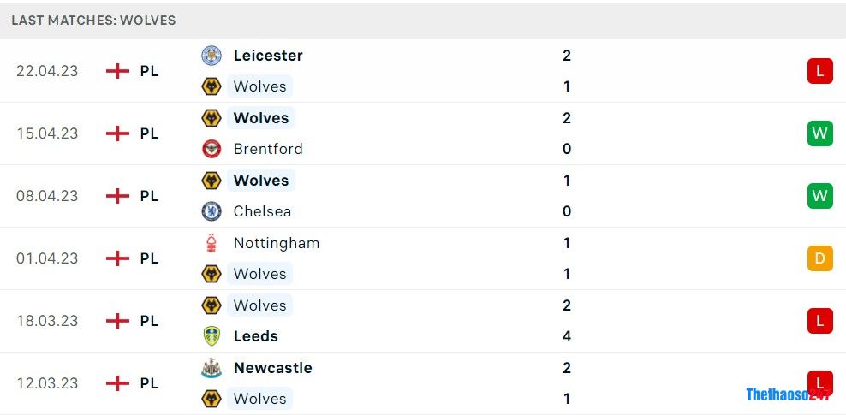Image resolution: width=846 pixels, height=415 pixels.
Task: Click the green W badge for the Chelsea match
Action: point(819,196)
